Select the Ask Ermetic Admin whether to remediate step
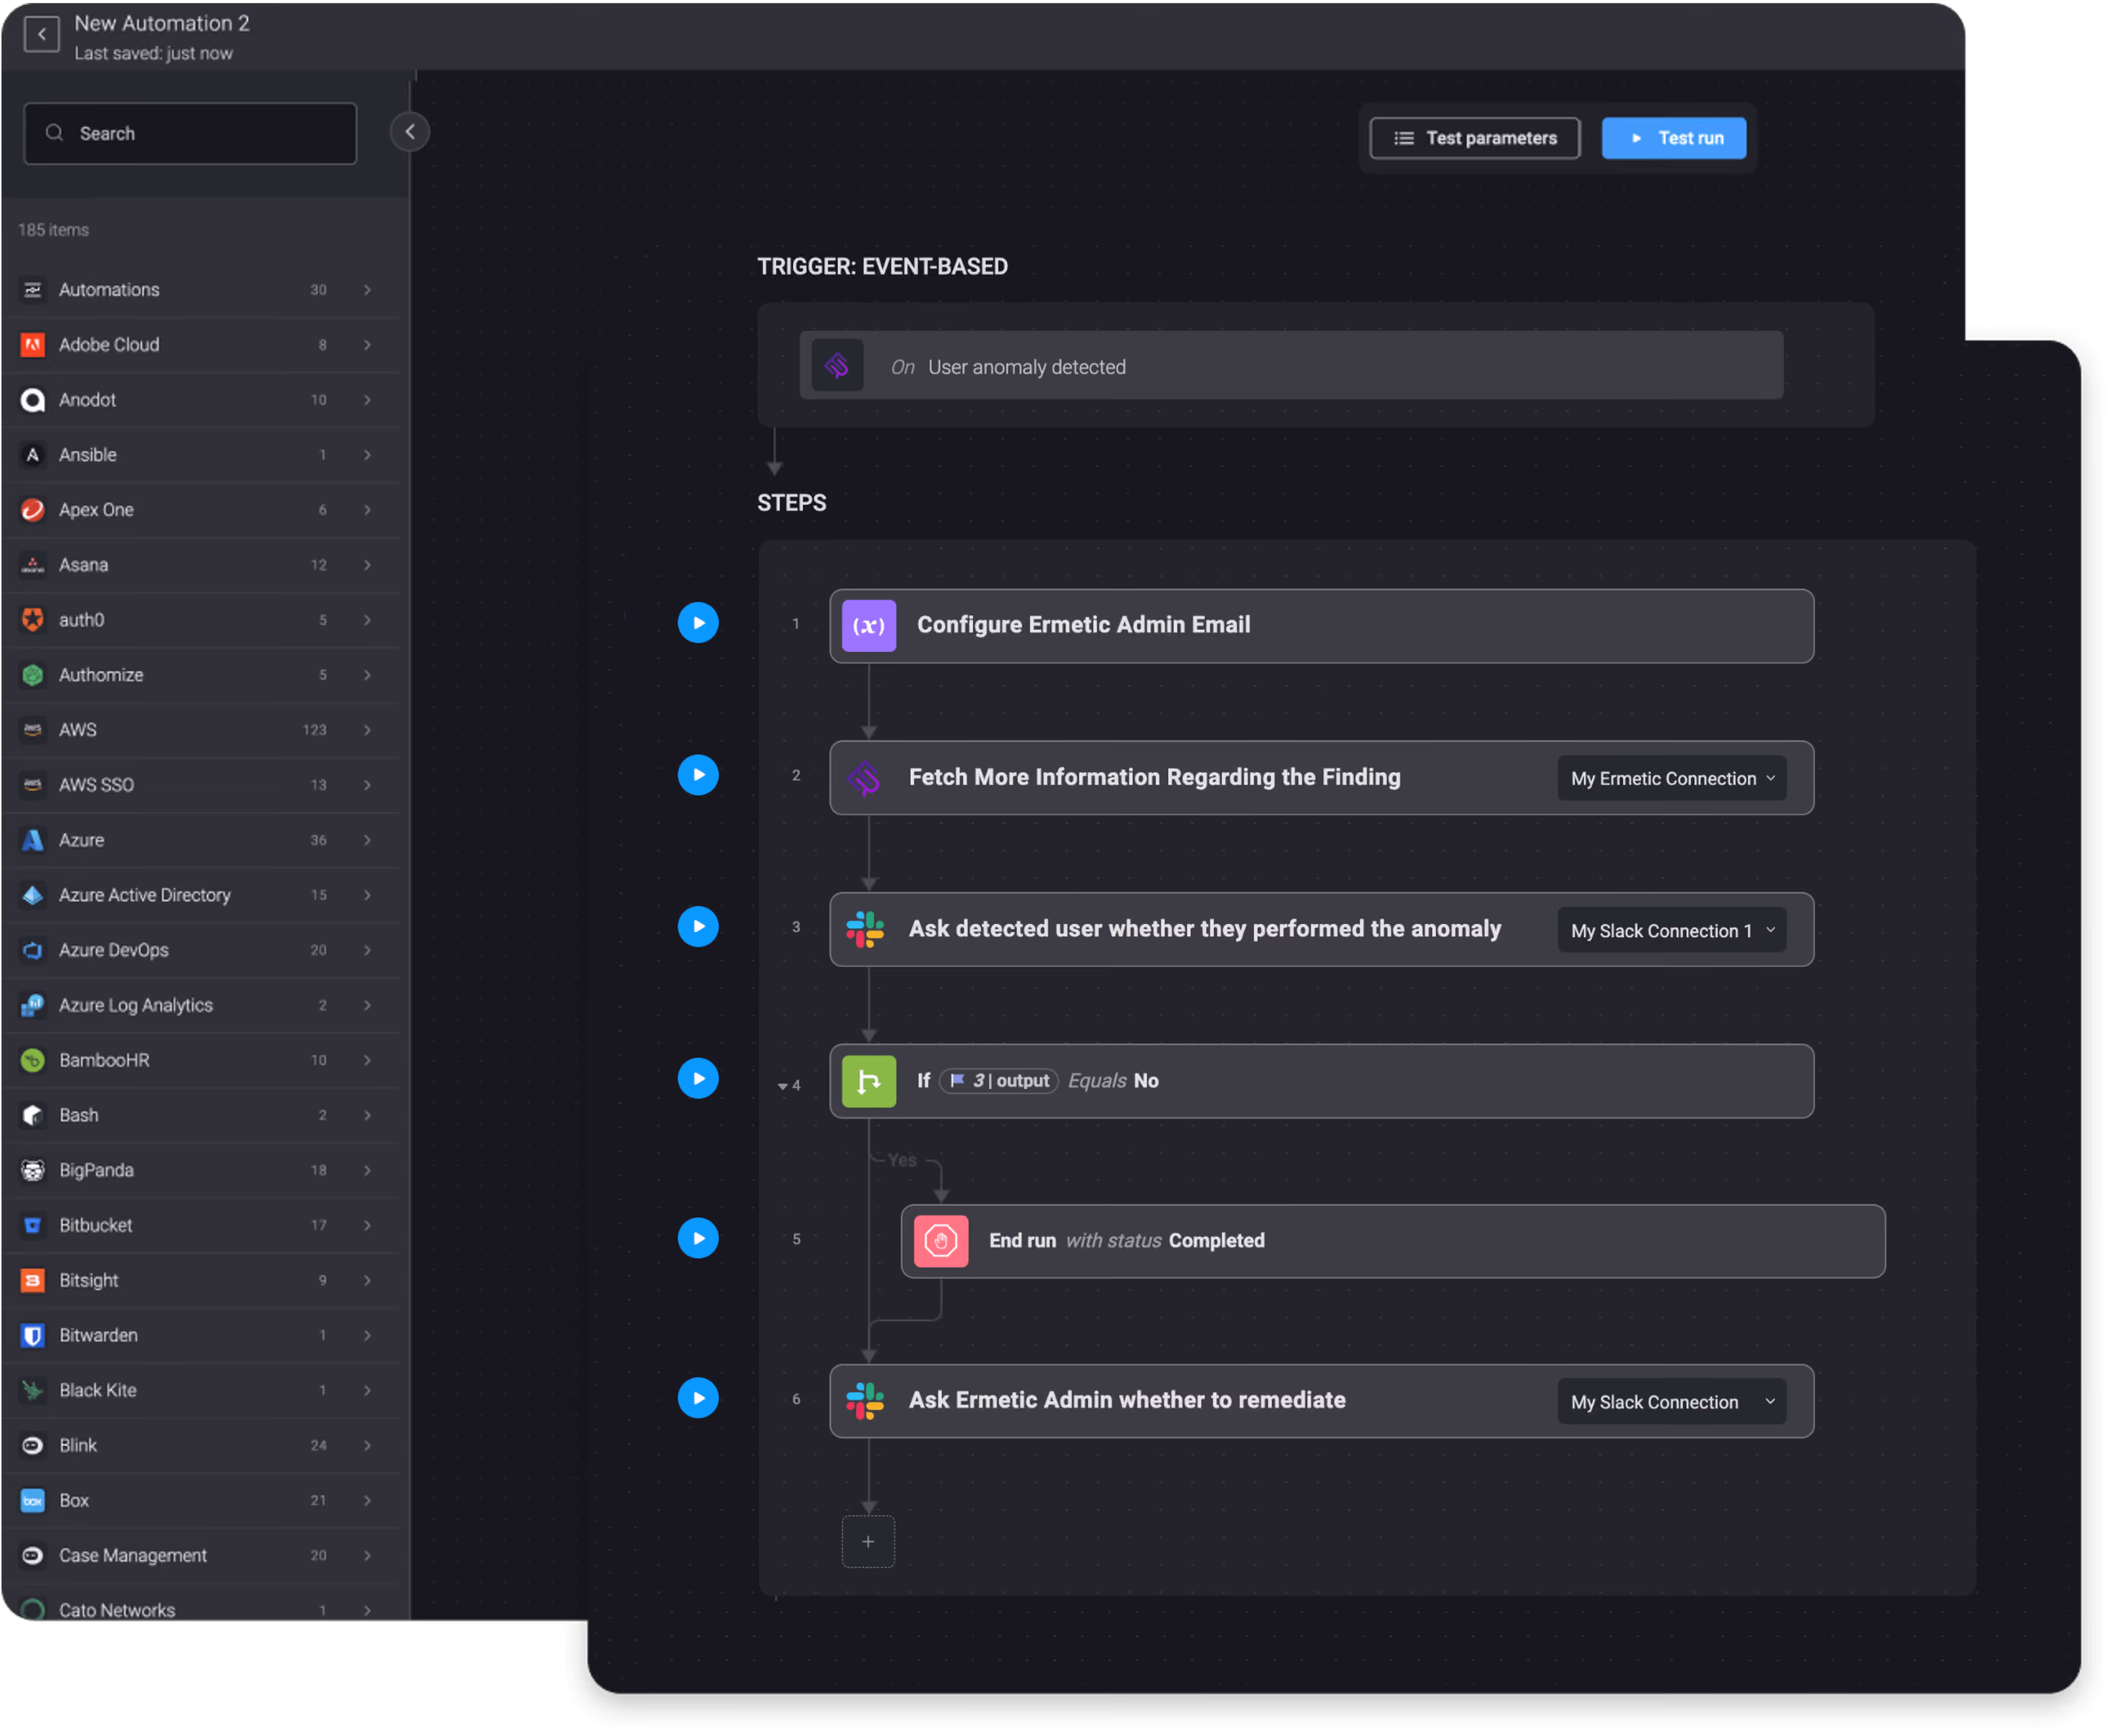This screenshot has height=1736, width=2114. click(x=1322, y=1402)
